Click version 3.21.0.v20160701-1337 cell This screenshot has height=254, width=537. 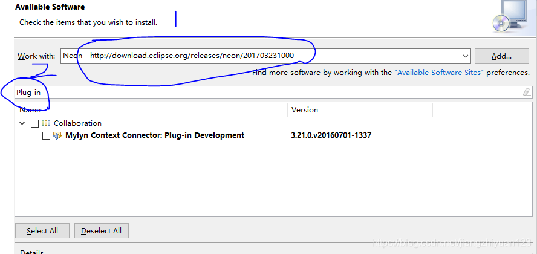(x=331, y=135)
